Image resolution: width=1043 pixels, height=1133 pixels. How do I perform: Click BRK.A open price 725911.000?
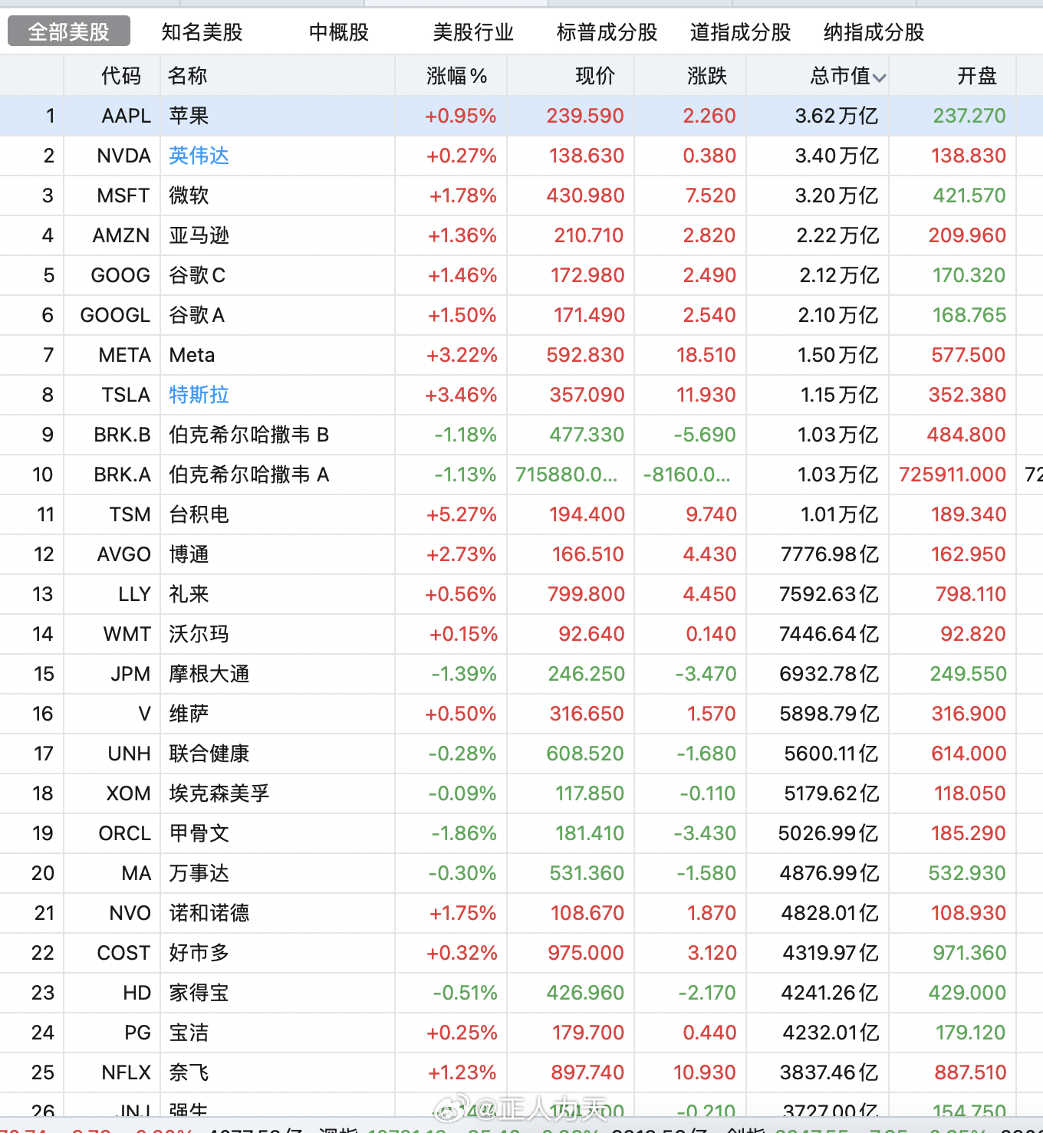953,475
